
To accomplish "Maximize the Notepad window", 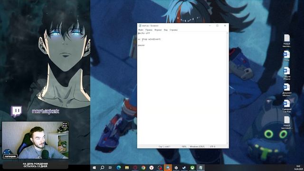I will pyautogui.click(x=218, y=26).
